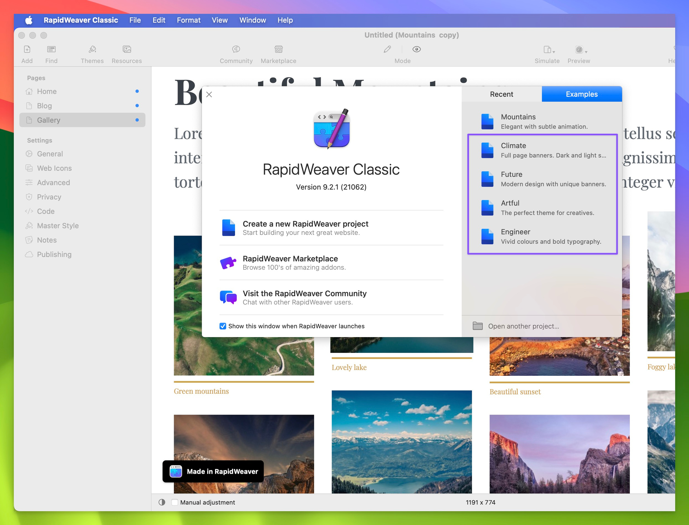689x525 pixels.
Task: Open the Format menu
Action: (x=188, y=20)
